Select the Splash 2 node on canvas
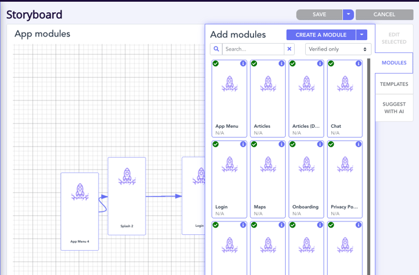 point(127,196)
